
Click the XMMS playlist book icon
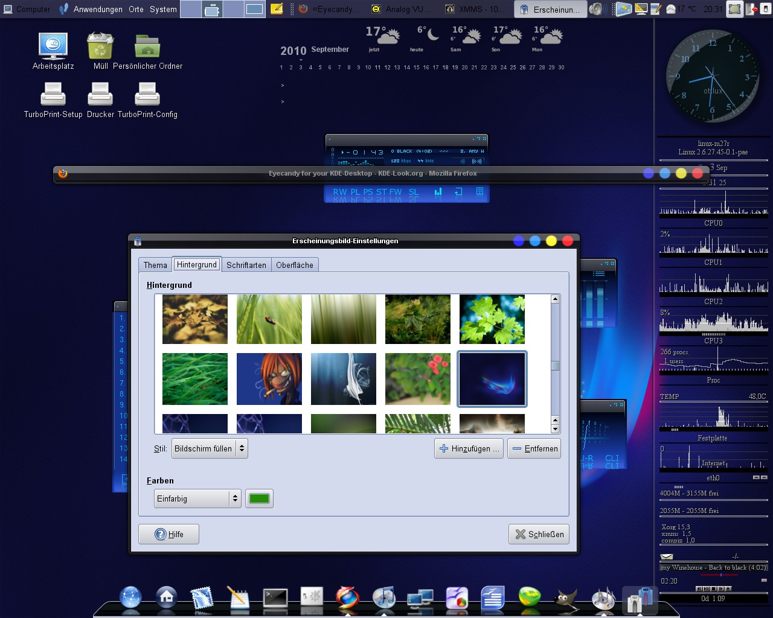click(480, 192)
